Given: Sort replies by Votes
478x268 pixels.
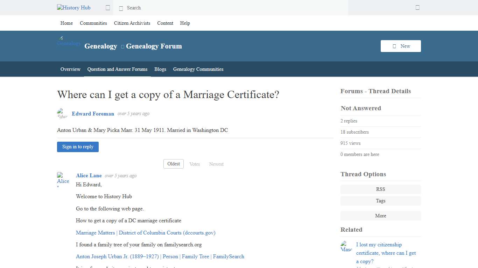Looking at the screenshot, I should [195, 164].
